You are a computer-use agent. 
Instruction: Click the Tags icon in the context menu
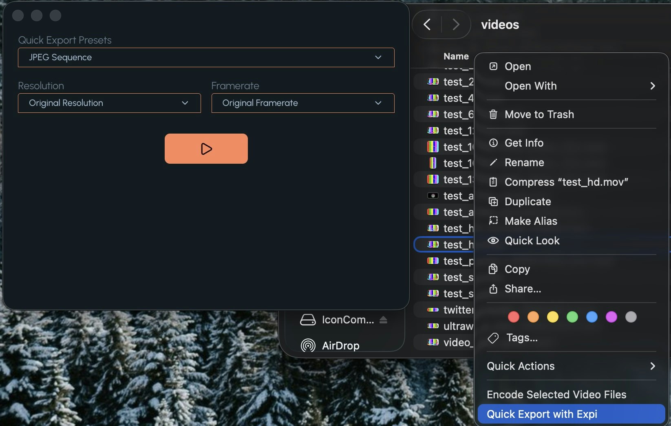493,338
